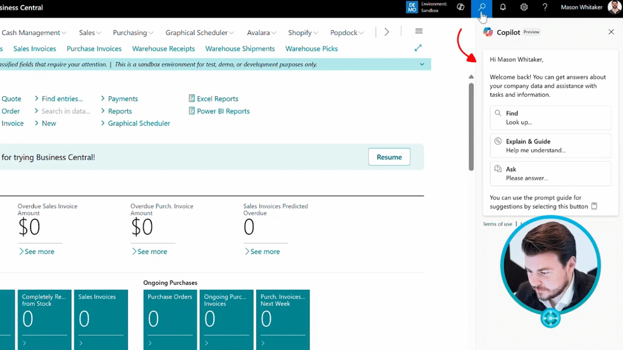Click the Resume button
This screenshot has height=350, width=623.
[389, 157]
